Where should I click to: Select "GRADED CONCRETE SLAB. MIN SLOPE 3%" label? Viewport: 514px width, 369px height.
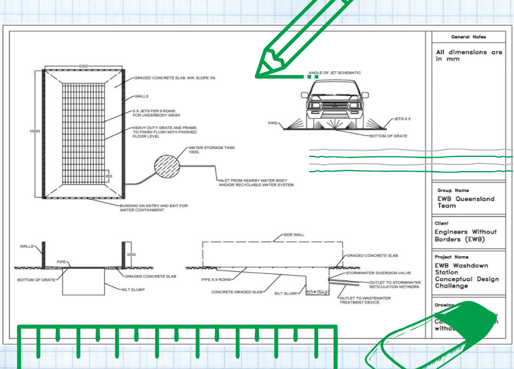(x=175, y=78)
